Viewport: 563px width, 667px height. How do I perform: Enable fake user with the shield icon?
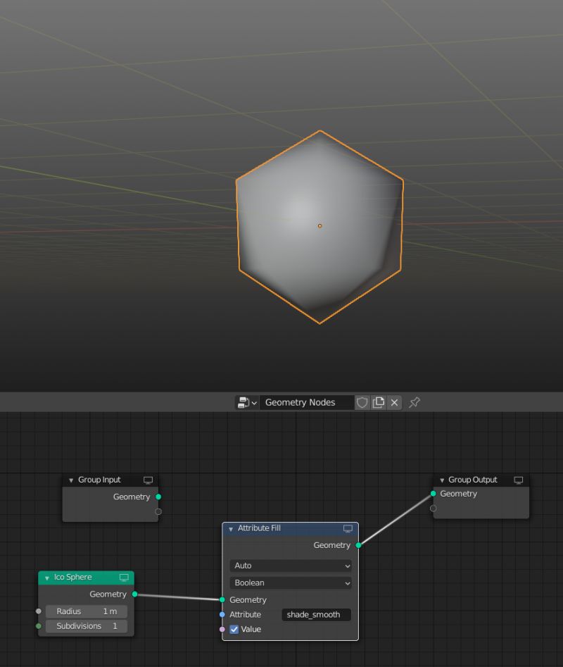click(x=362, y=402)
